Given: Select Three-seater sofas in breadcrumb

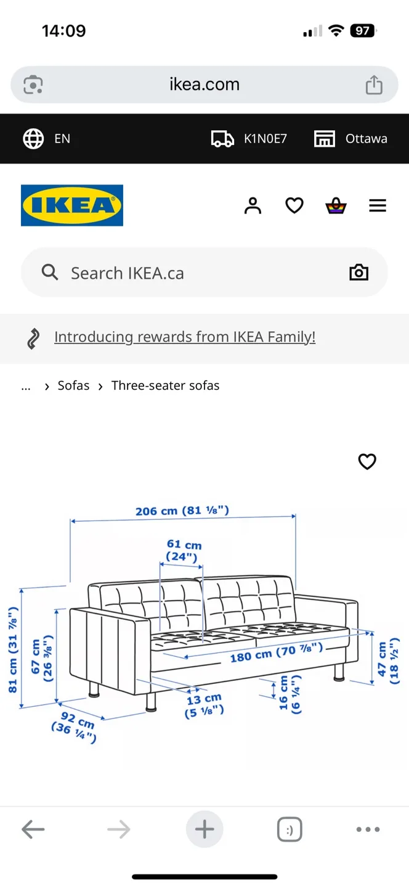Looking at the screenshot, I should point(165,385).
